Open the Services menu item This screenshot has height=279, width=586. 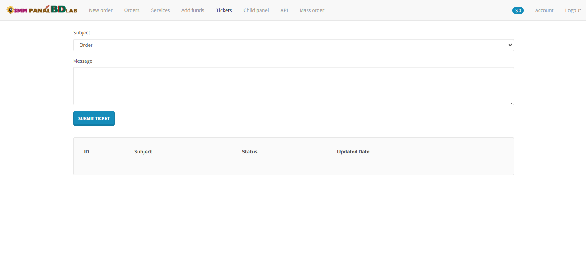(x=160, y=10)
